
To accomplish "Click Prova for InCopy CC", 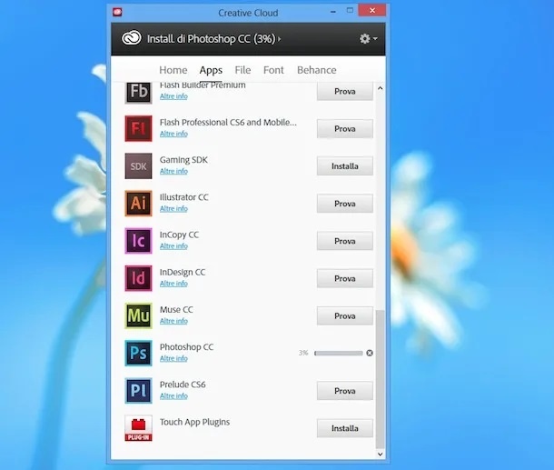I will pyautogui.click(x=345, y=241).
